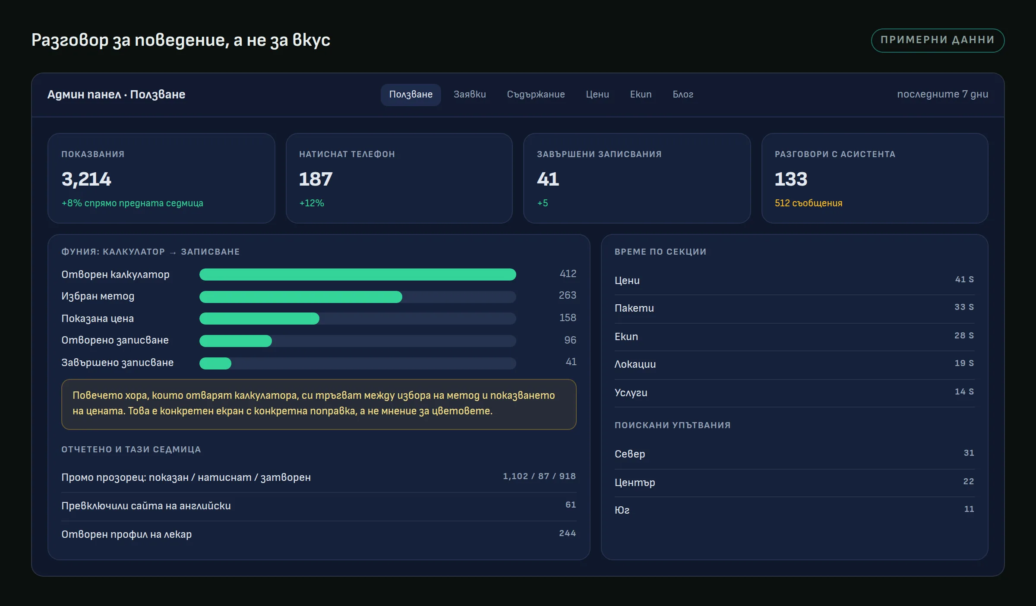Select the Отворен профил на лекар row
Image resolution: width=1036 pixels, height=606 pixels.
coord(319,534)
